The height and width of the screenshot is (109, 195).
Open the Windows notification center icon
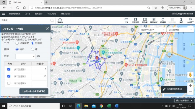pyautogui.click(x=190, y=106)
